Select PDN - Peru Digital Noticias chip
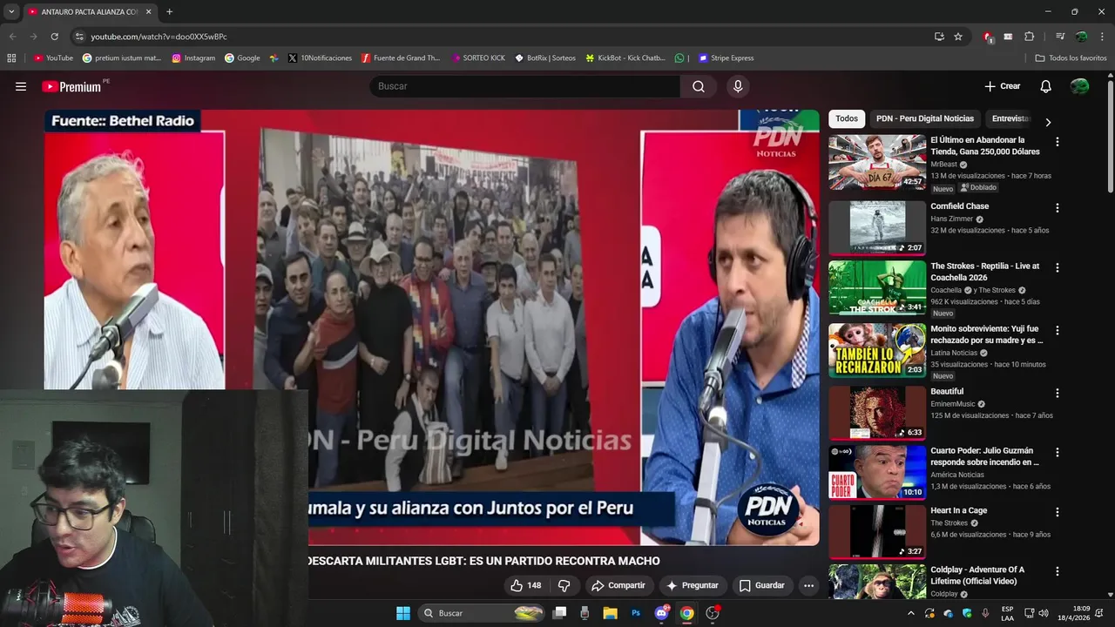This screenshot has height=627, width=1115. (925, 118)
